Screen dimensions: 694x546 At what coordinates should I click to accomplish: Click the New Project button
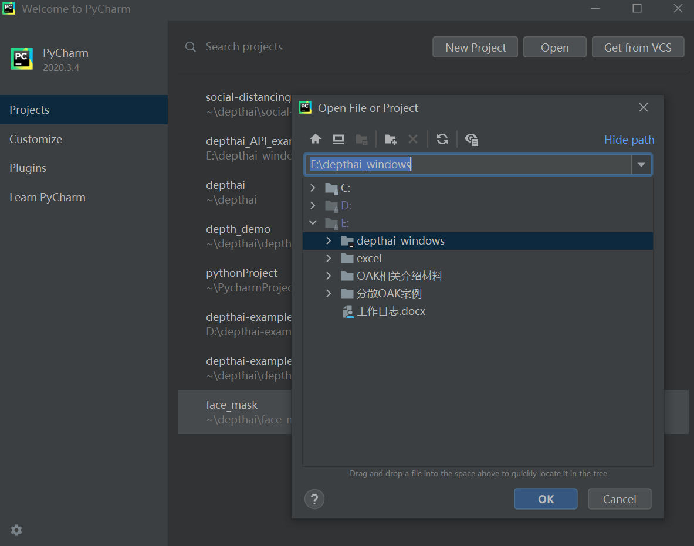(x=475, y=48)
